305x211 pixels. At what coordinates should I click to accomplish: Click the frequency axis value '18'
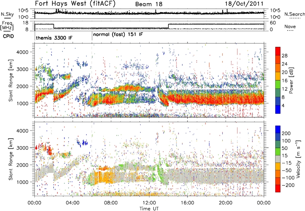(x=26, y=23)
